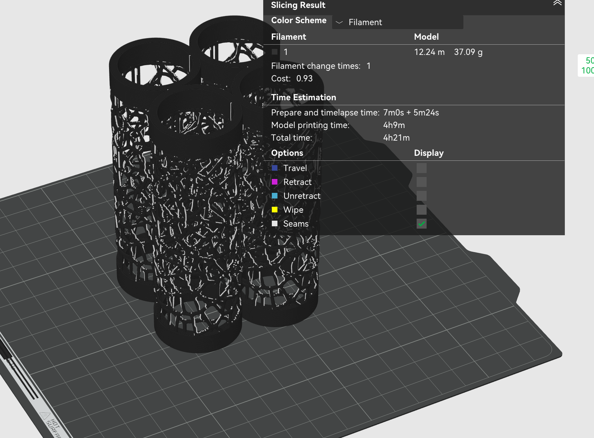
Task: Click the 37.09 g filament weight value
Action: [468, 52]
